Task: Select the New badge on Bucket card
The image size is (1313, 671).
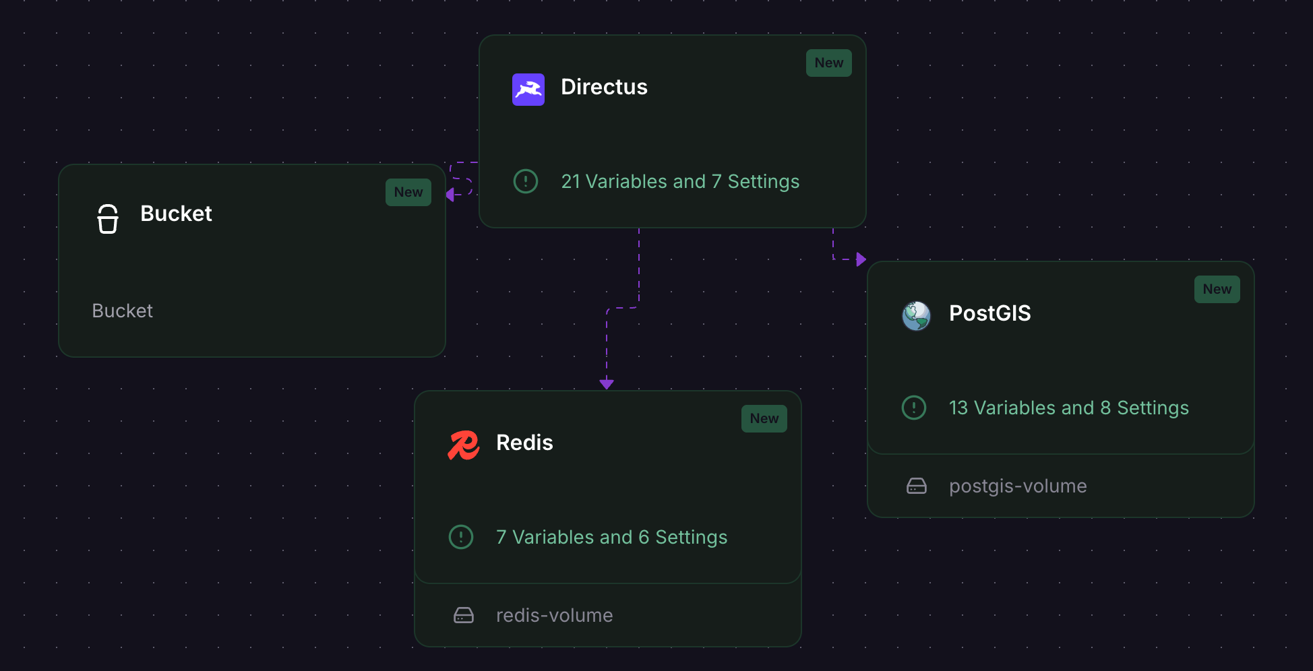Action: pos(408,192)
